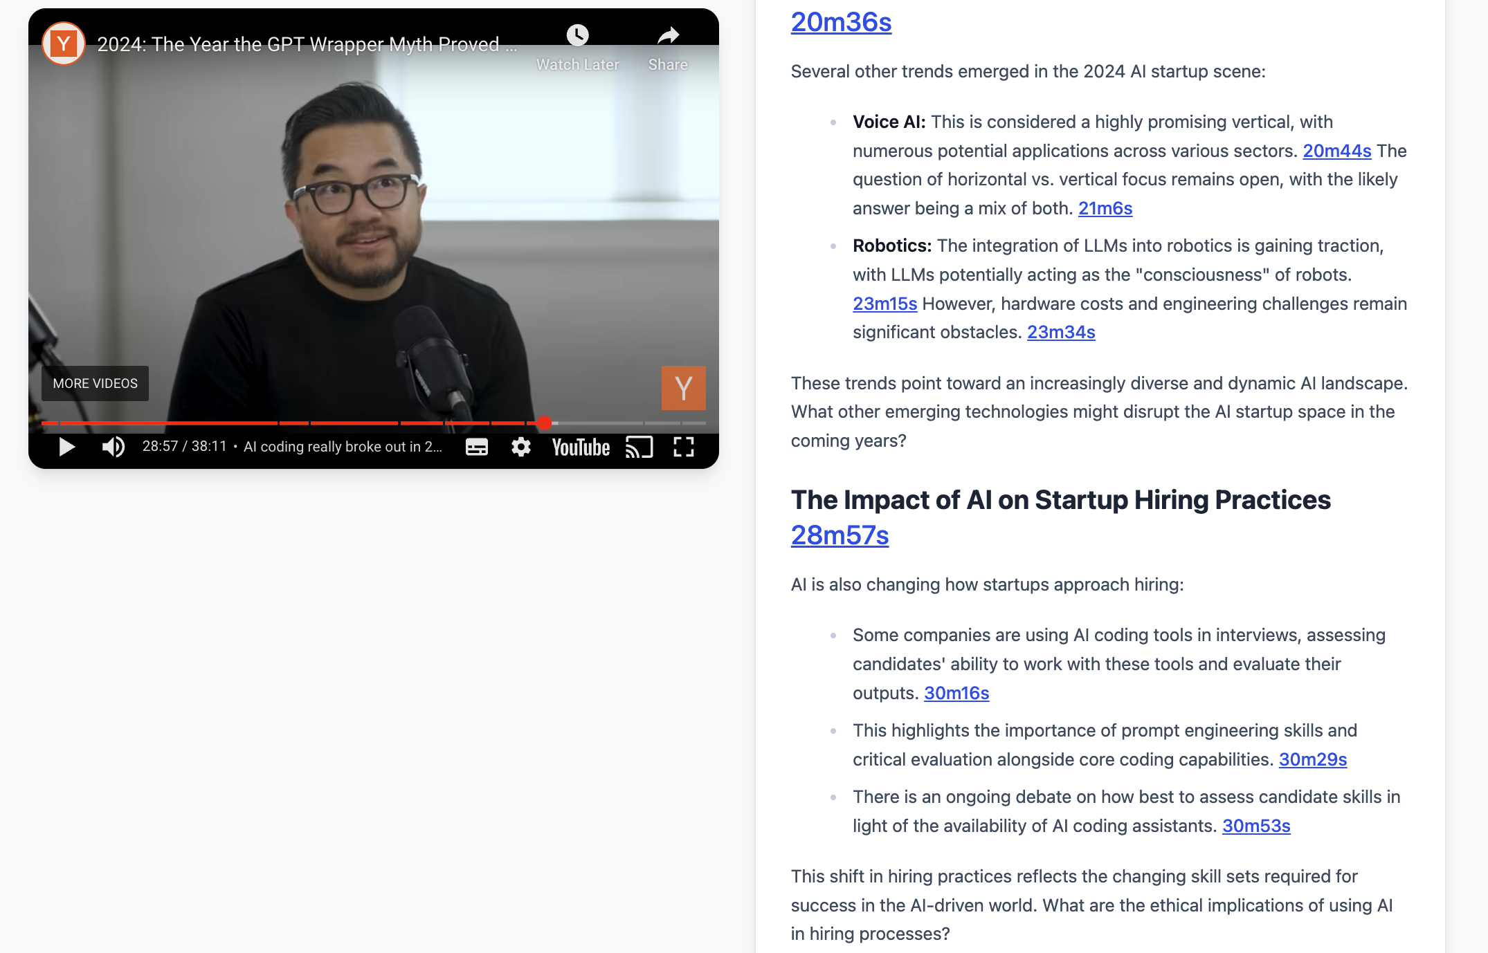Seek to unplayed end of timeline
1488x953 pixels.
[692, 423]
